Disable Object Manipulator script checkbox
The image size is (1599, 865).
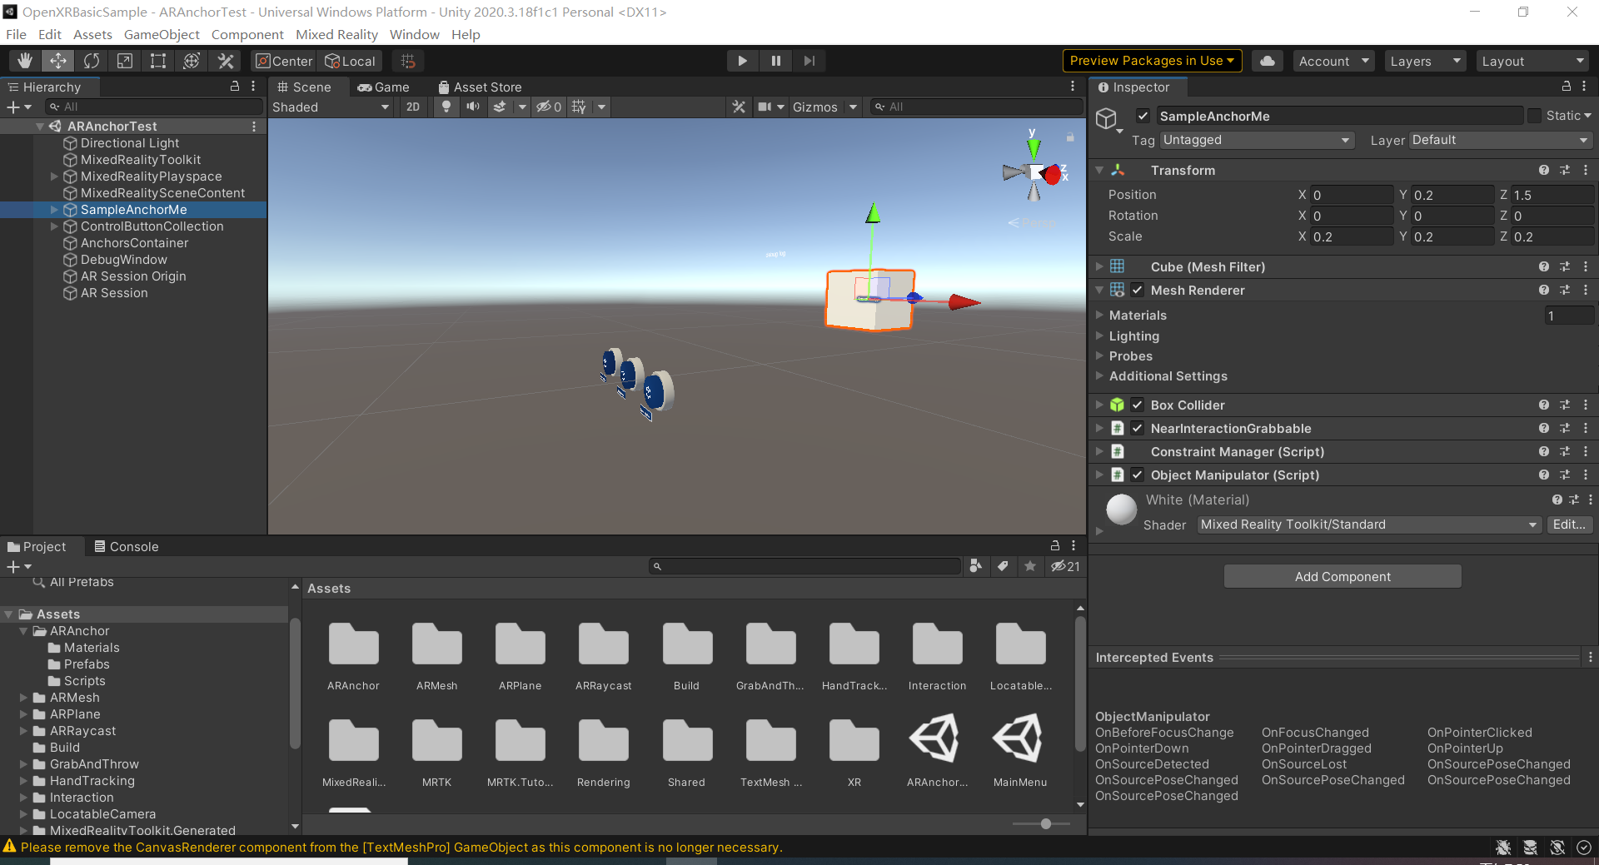(1137, 475)
